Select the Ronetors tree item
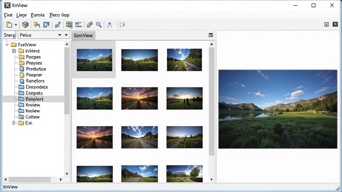Image resolution: width=342 pixels, height=192 pixels. (x=35, y=81)
